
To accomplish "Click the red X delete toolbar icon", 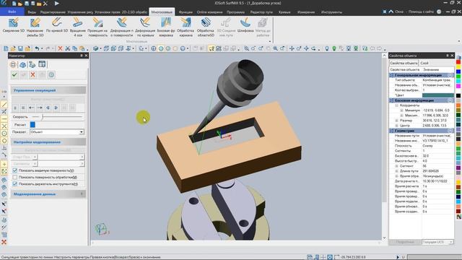I will pos(60,48).
